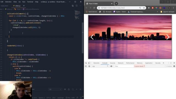The height and width of the screenshot is (99, 176).
Task: Open Другие закладки bookmarks folder
Action: coord(167,12)
